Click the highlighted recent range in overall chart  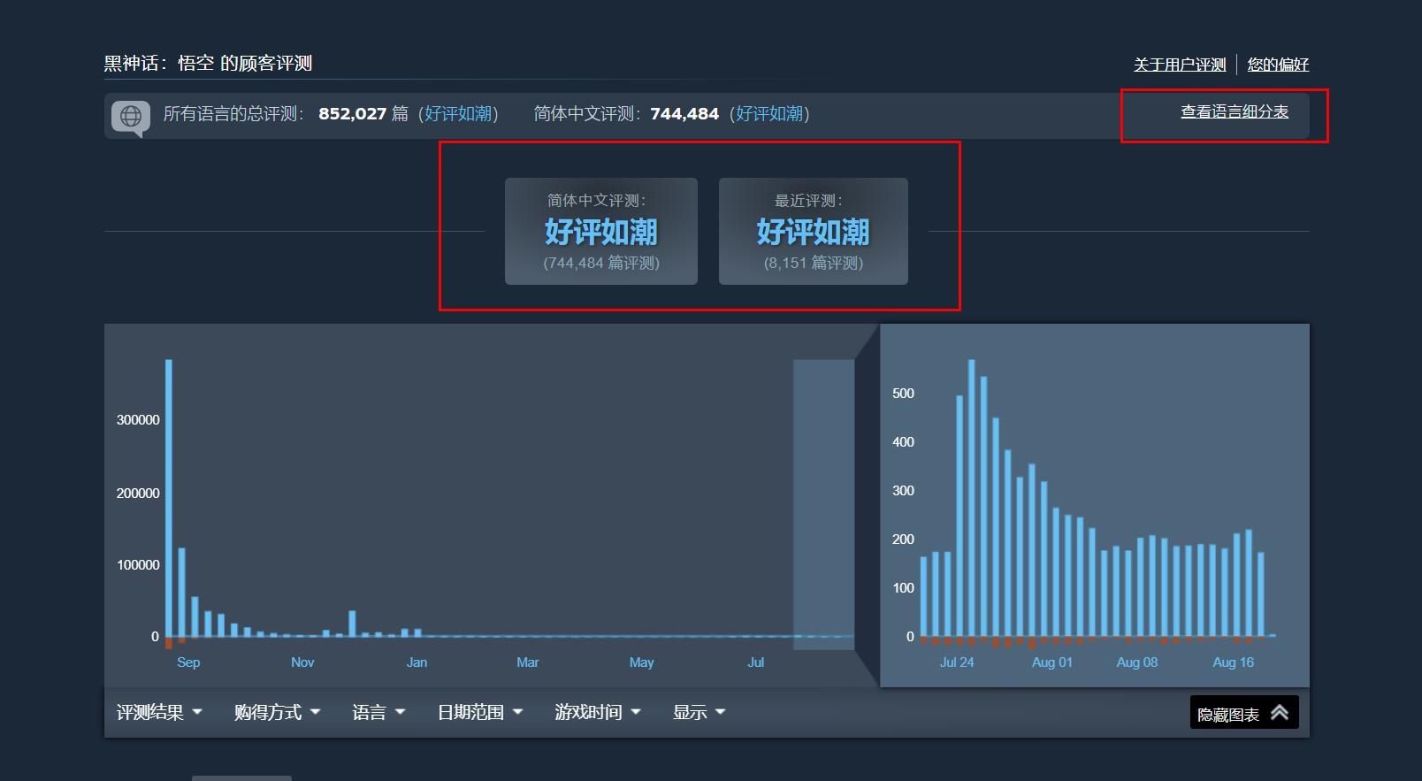[x=823, y=504]
